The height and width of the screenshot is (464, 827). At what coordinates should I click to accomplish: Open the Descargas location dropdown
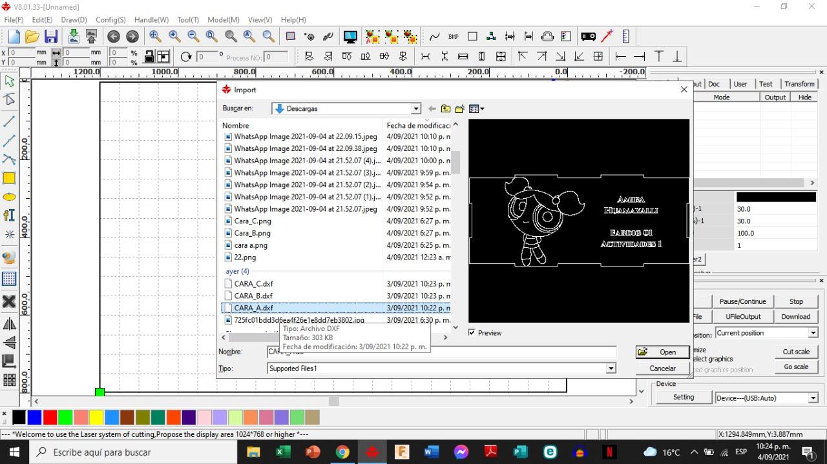[x=416, y=108]
